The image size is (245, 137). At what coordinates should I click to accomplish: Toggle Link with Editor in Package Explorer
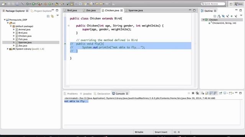[52, 16]
